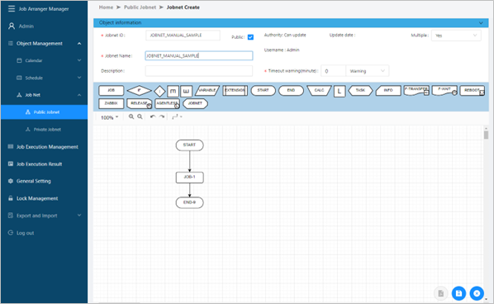The image size is (494, 304).
Task: Select the START shape in the palette
Action: point(263,90)
